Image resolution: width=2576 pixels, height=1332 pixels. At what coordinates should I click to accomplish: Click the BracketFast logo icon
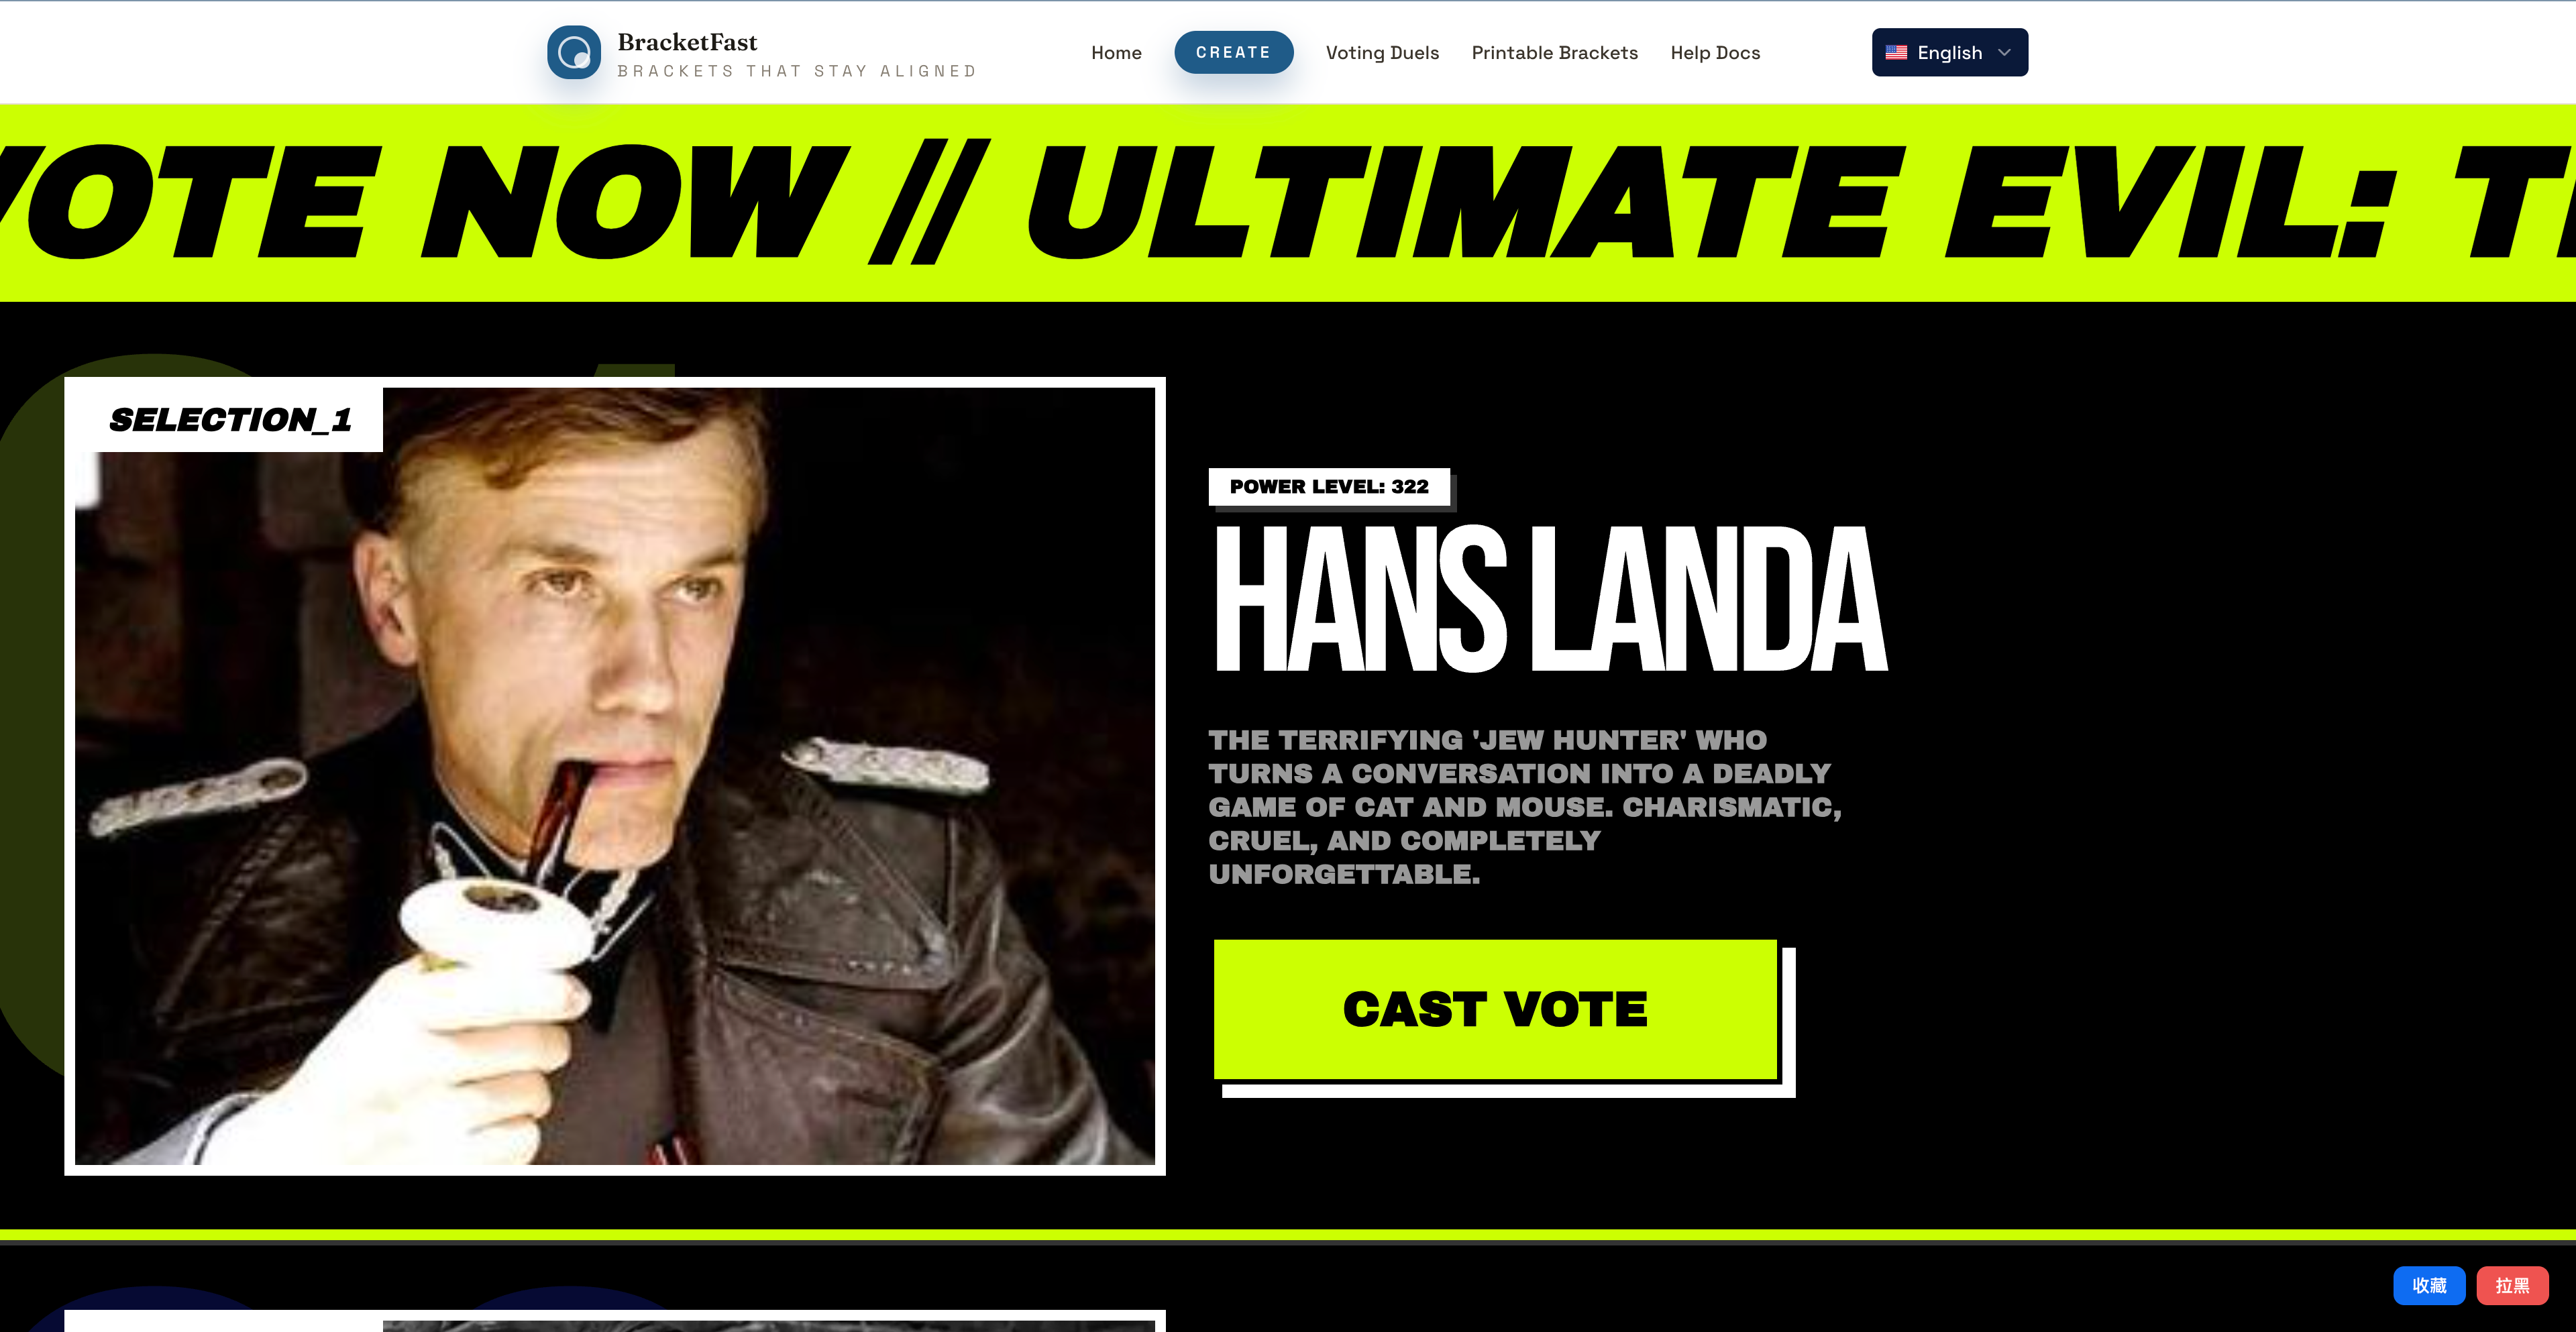574,52
